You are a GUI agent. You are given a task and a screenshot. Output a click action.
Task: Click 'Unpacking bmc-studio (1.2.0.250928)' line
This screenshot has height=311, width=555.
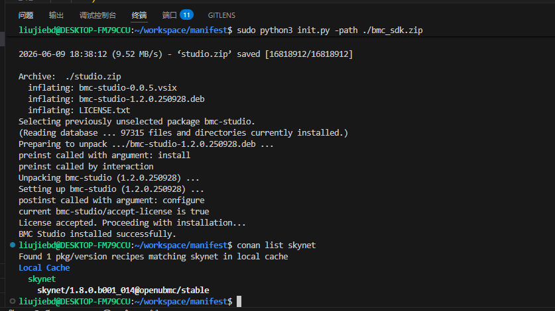[109, 178]
